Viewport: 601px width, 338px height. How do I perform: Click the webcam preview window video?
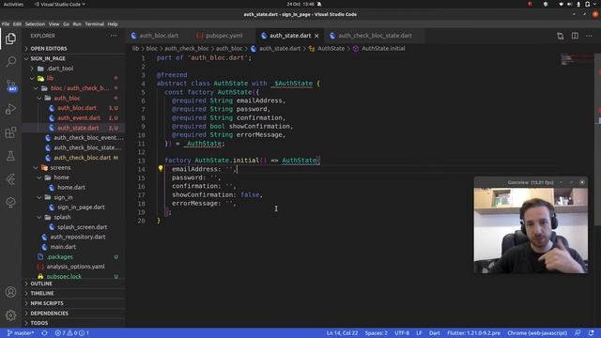point(531,230)
